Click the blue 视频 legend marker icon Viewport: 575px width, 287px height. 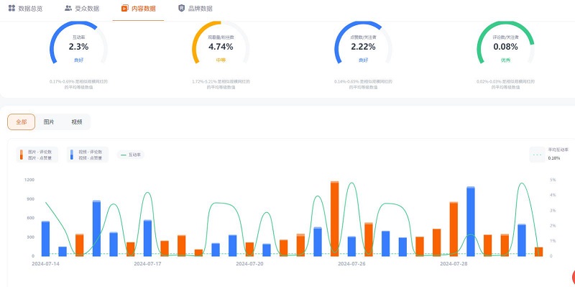[x=72, y=155]
